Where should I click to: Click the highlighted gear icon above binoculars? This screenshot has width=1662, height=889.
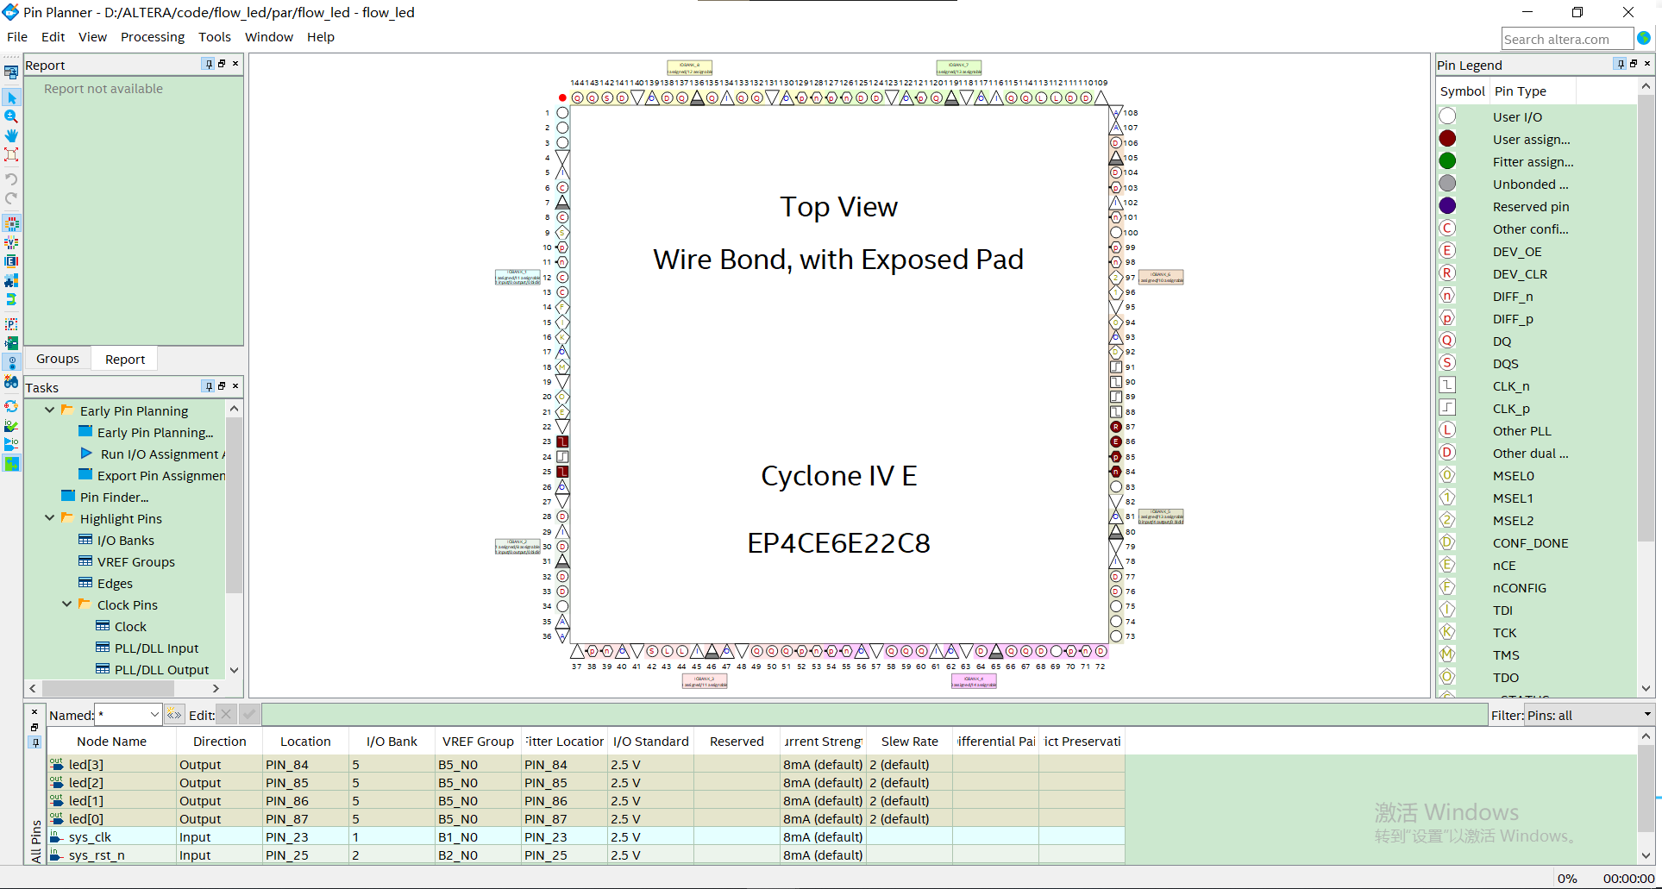[x=11, y=362]
